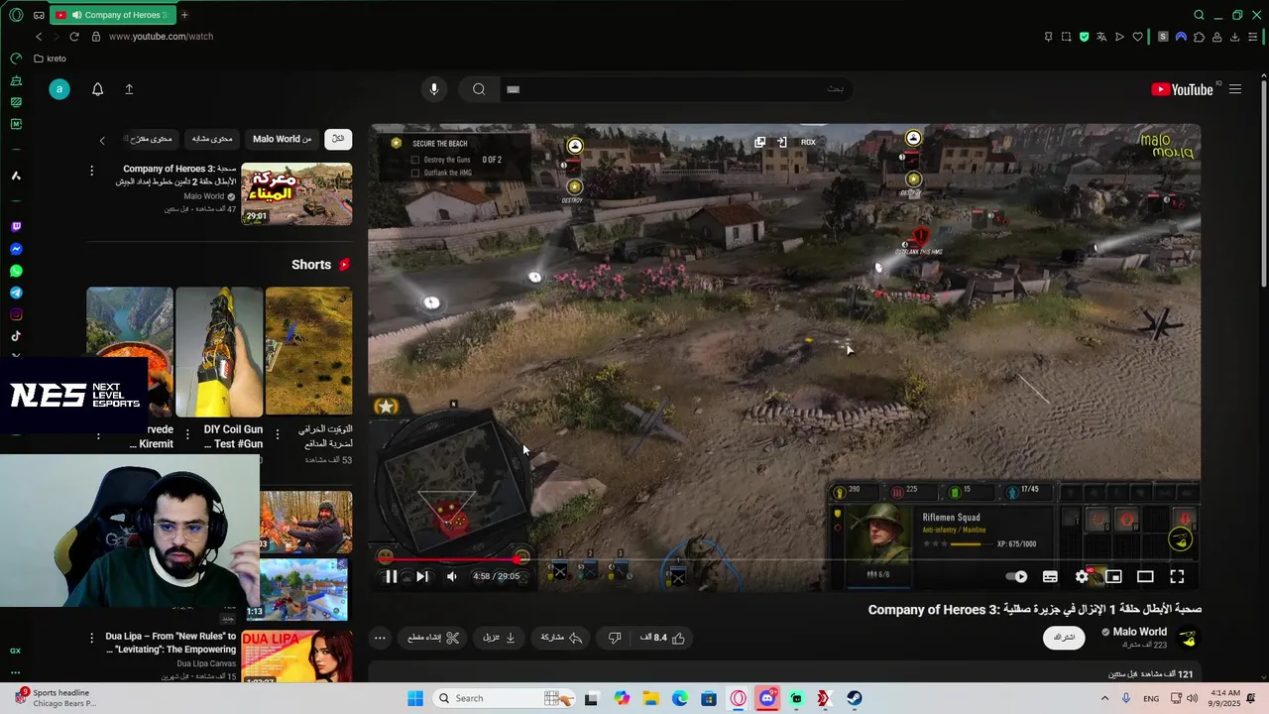Open the 29:01 Company of Heroes thumbnail

pyautogui.click(x=296, y=194)
